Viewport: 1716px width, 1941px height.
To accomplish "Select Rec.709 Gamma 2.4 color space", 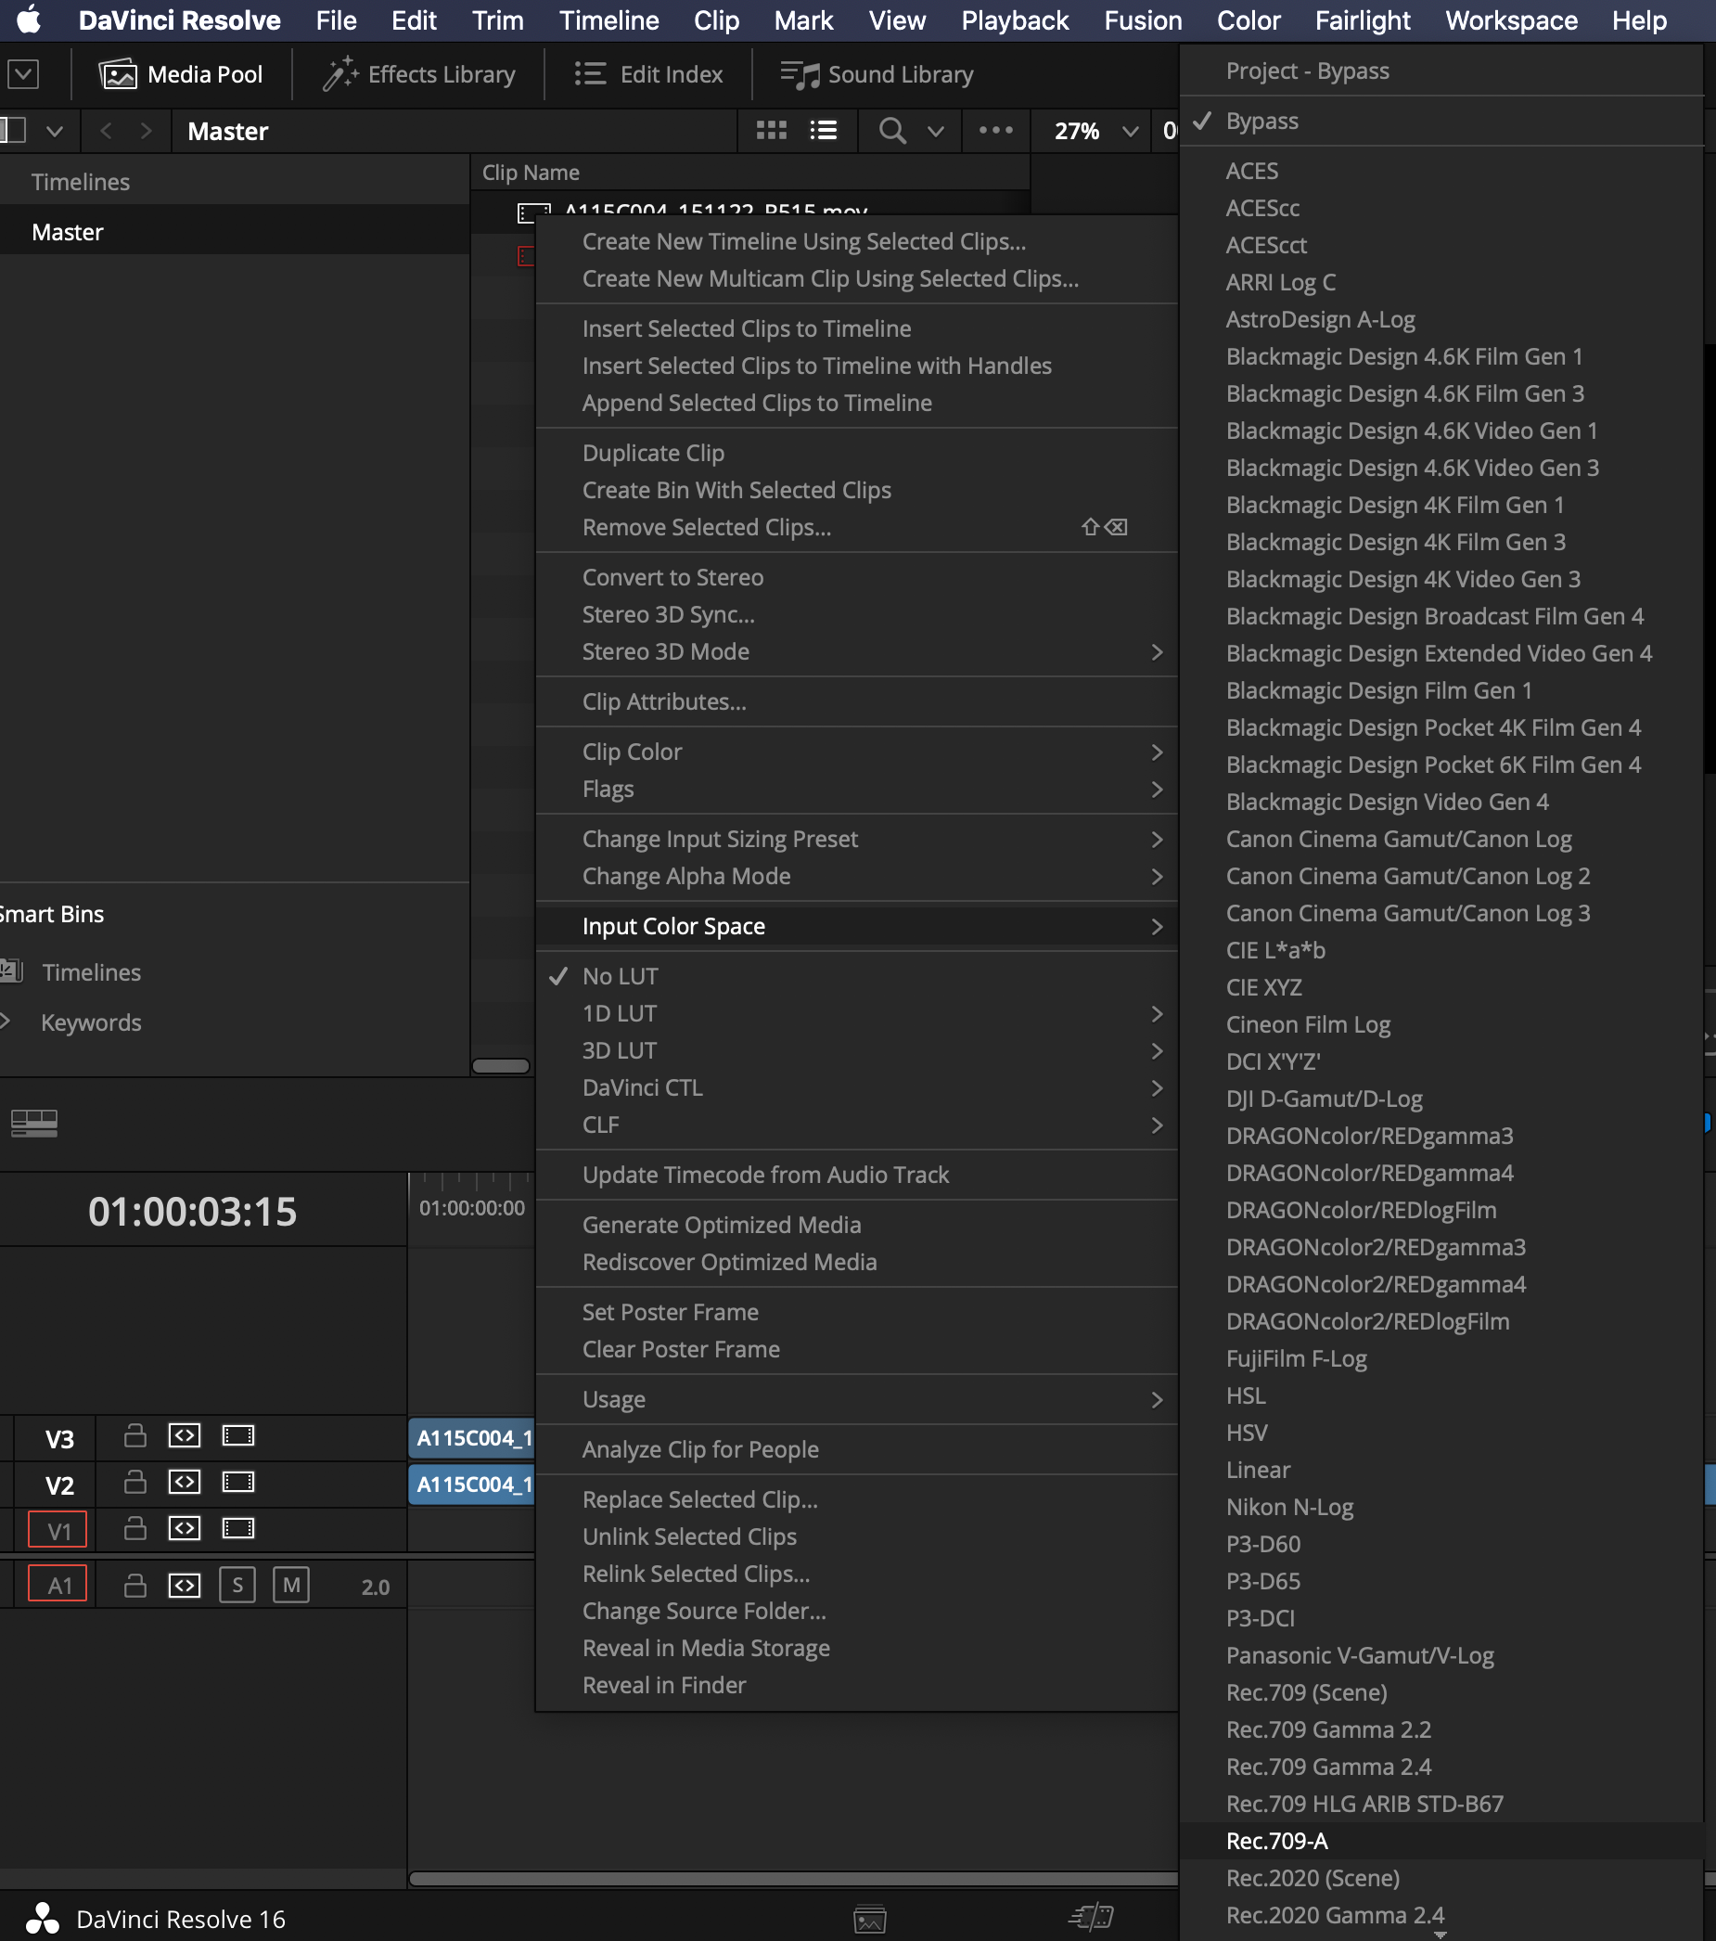I will coord(1441,1767).
